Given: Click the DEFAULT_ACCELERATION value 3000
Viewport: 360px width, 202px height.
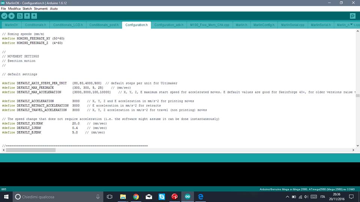Looking at the screenshot, I should click(76, 101).
